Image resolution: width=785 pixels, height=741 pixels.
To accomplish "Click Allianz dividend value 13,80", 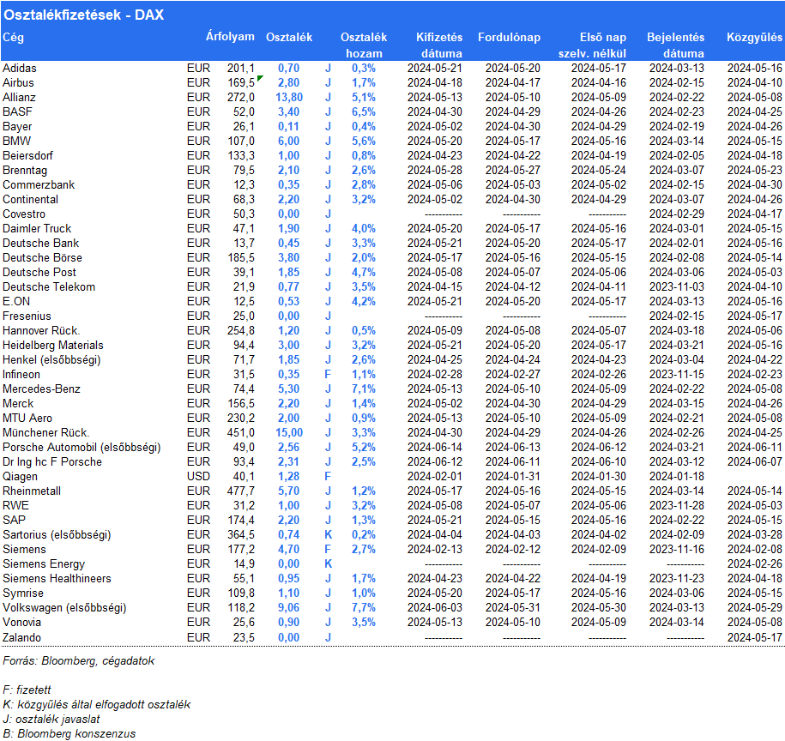I will click(x=288, y=97).
